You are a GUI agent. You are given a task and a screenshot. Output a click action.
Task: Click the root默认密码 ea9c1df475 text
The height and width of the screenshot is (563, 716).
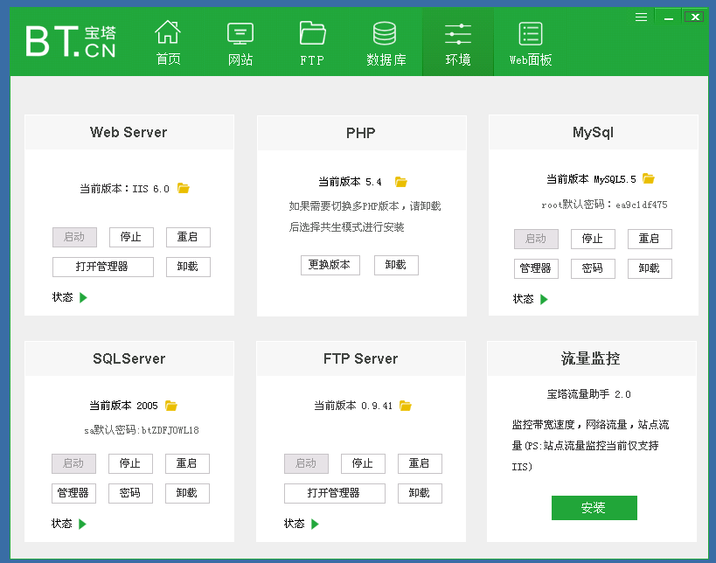click(604, 205)
